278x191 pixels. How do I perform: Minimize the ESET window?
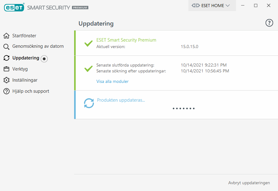point(243,6)
